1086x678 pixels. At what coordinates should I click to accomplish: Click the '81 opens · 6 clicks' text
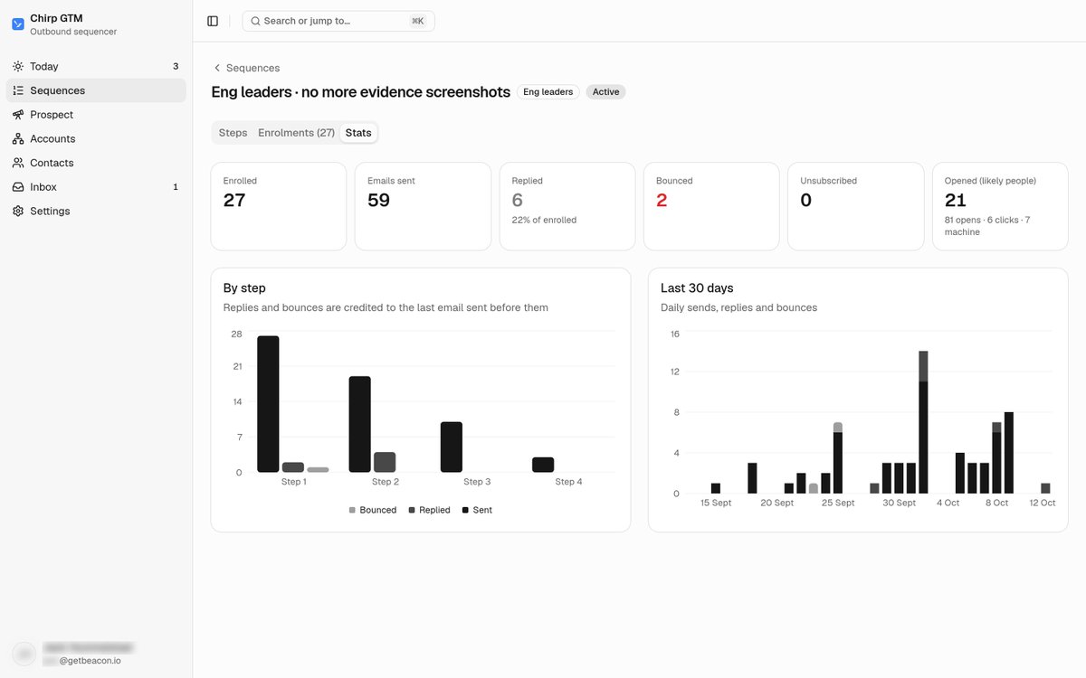point(983,220)
